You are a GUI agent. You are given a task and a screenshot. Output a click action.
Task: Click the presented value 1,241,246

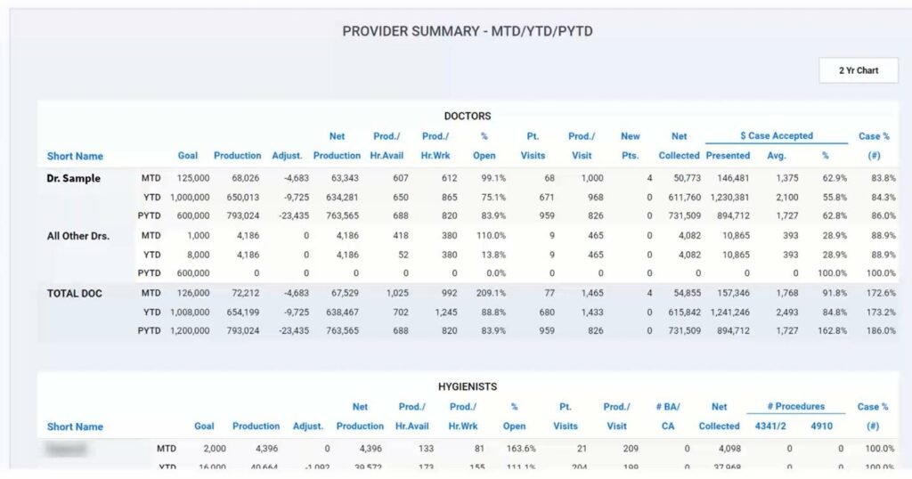(729, 313)
